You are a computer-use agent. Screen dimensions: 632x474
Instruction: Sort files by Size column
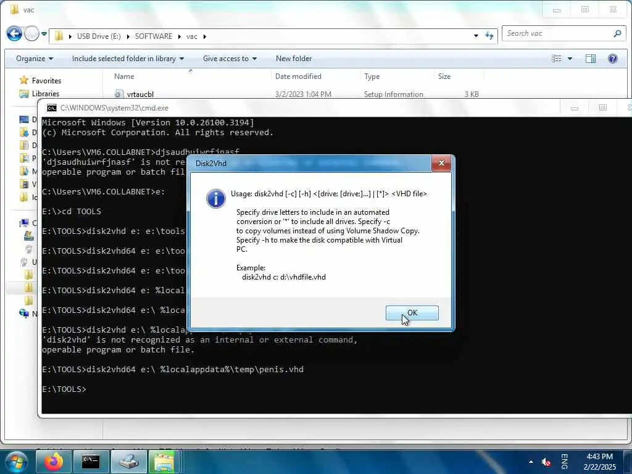tap(444, 76)
